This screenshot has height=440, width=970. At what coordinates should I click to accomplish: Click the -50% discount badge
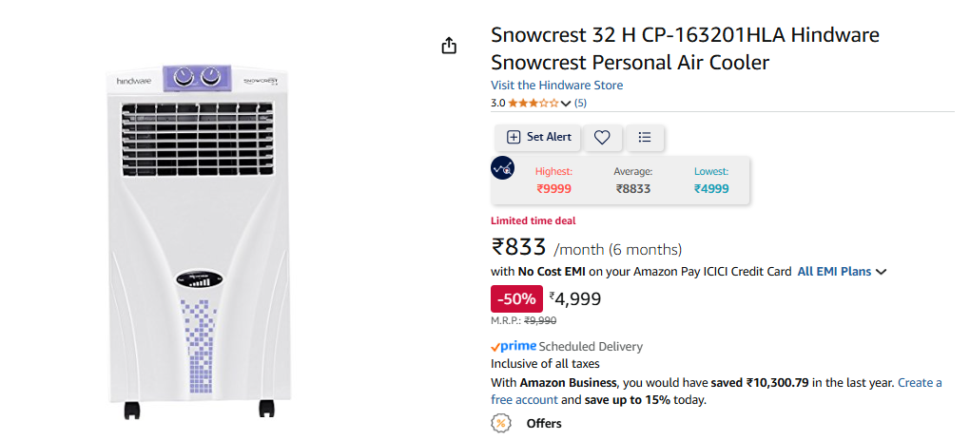516,299
